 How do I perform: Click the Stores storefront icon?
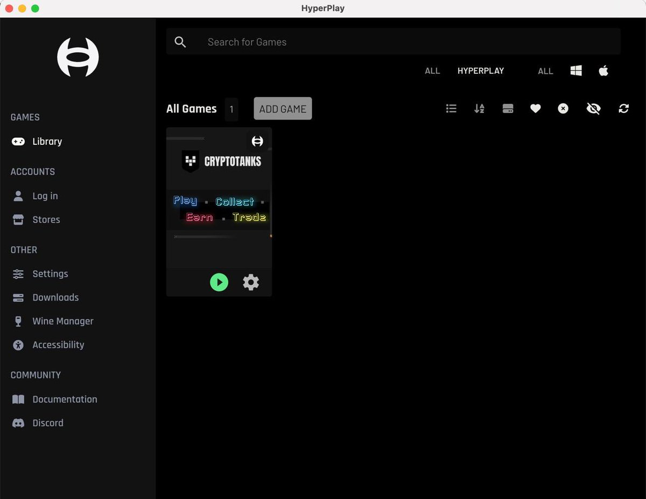pyautogui.click(x=18, y=220)
